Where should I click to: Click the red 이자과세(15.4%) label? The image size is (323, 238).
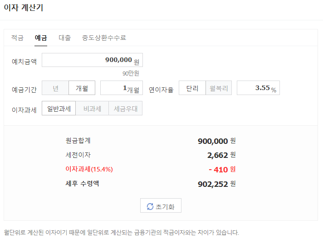pos(89,169)
